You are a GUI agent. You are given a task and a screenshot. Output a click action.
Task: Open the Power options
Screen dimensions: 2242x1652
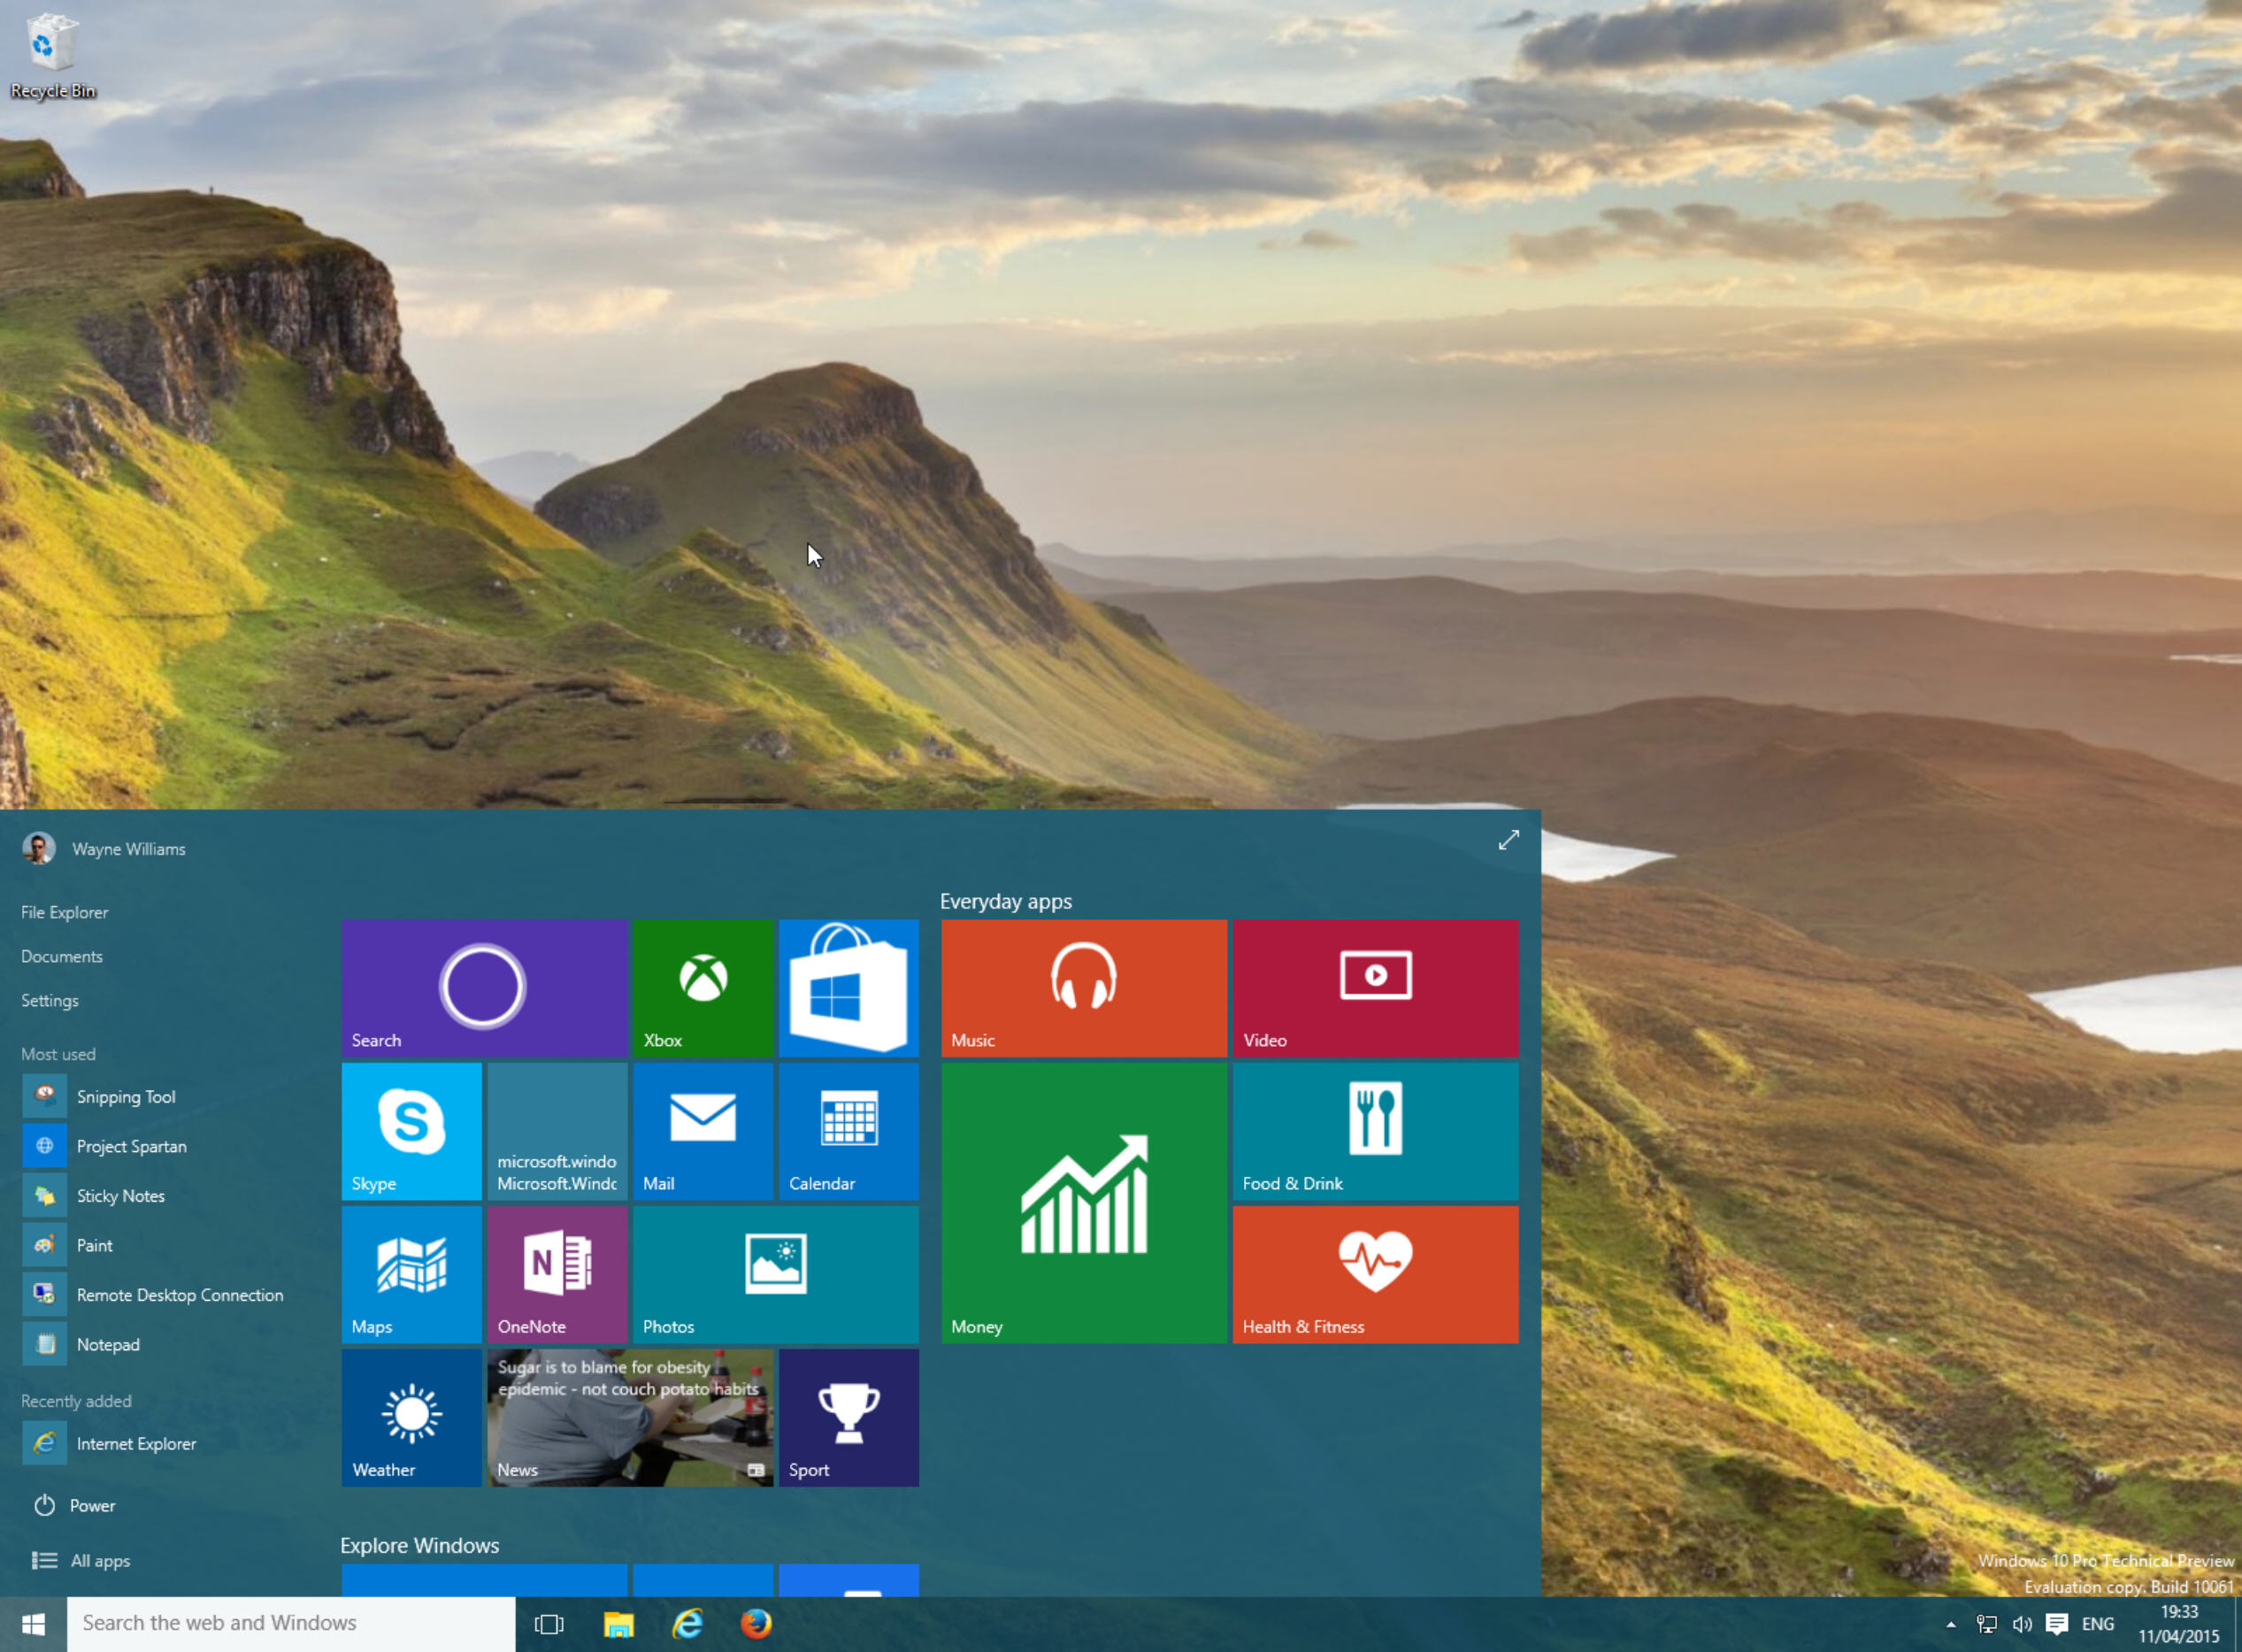[75, 1505]
